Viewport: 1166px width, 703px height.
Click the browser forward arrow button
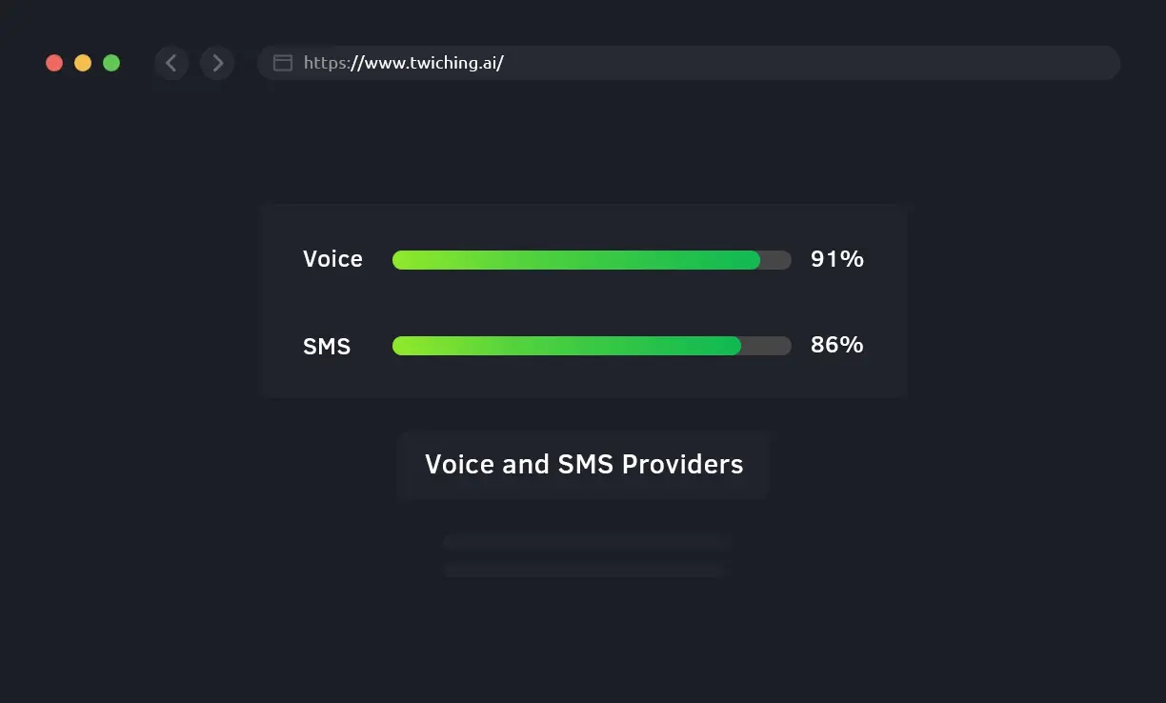click(x=217, y=63)
